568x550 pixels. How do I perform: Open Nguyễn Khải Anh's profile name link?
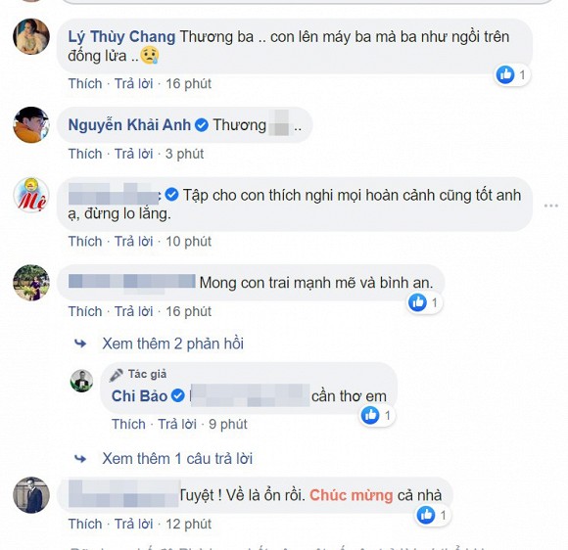pyautogui.click(x=129, y=125)
